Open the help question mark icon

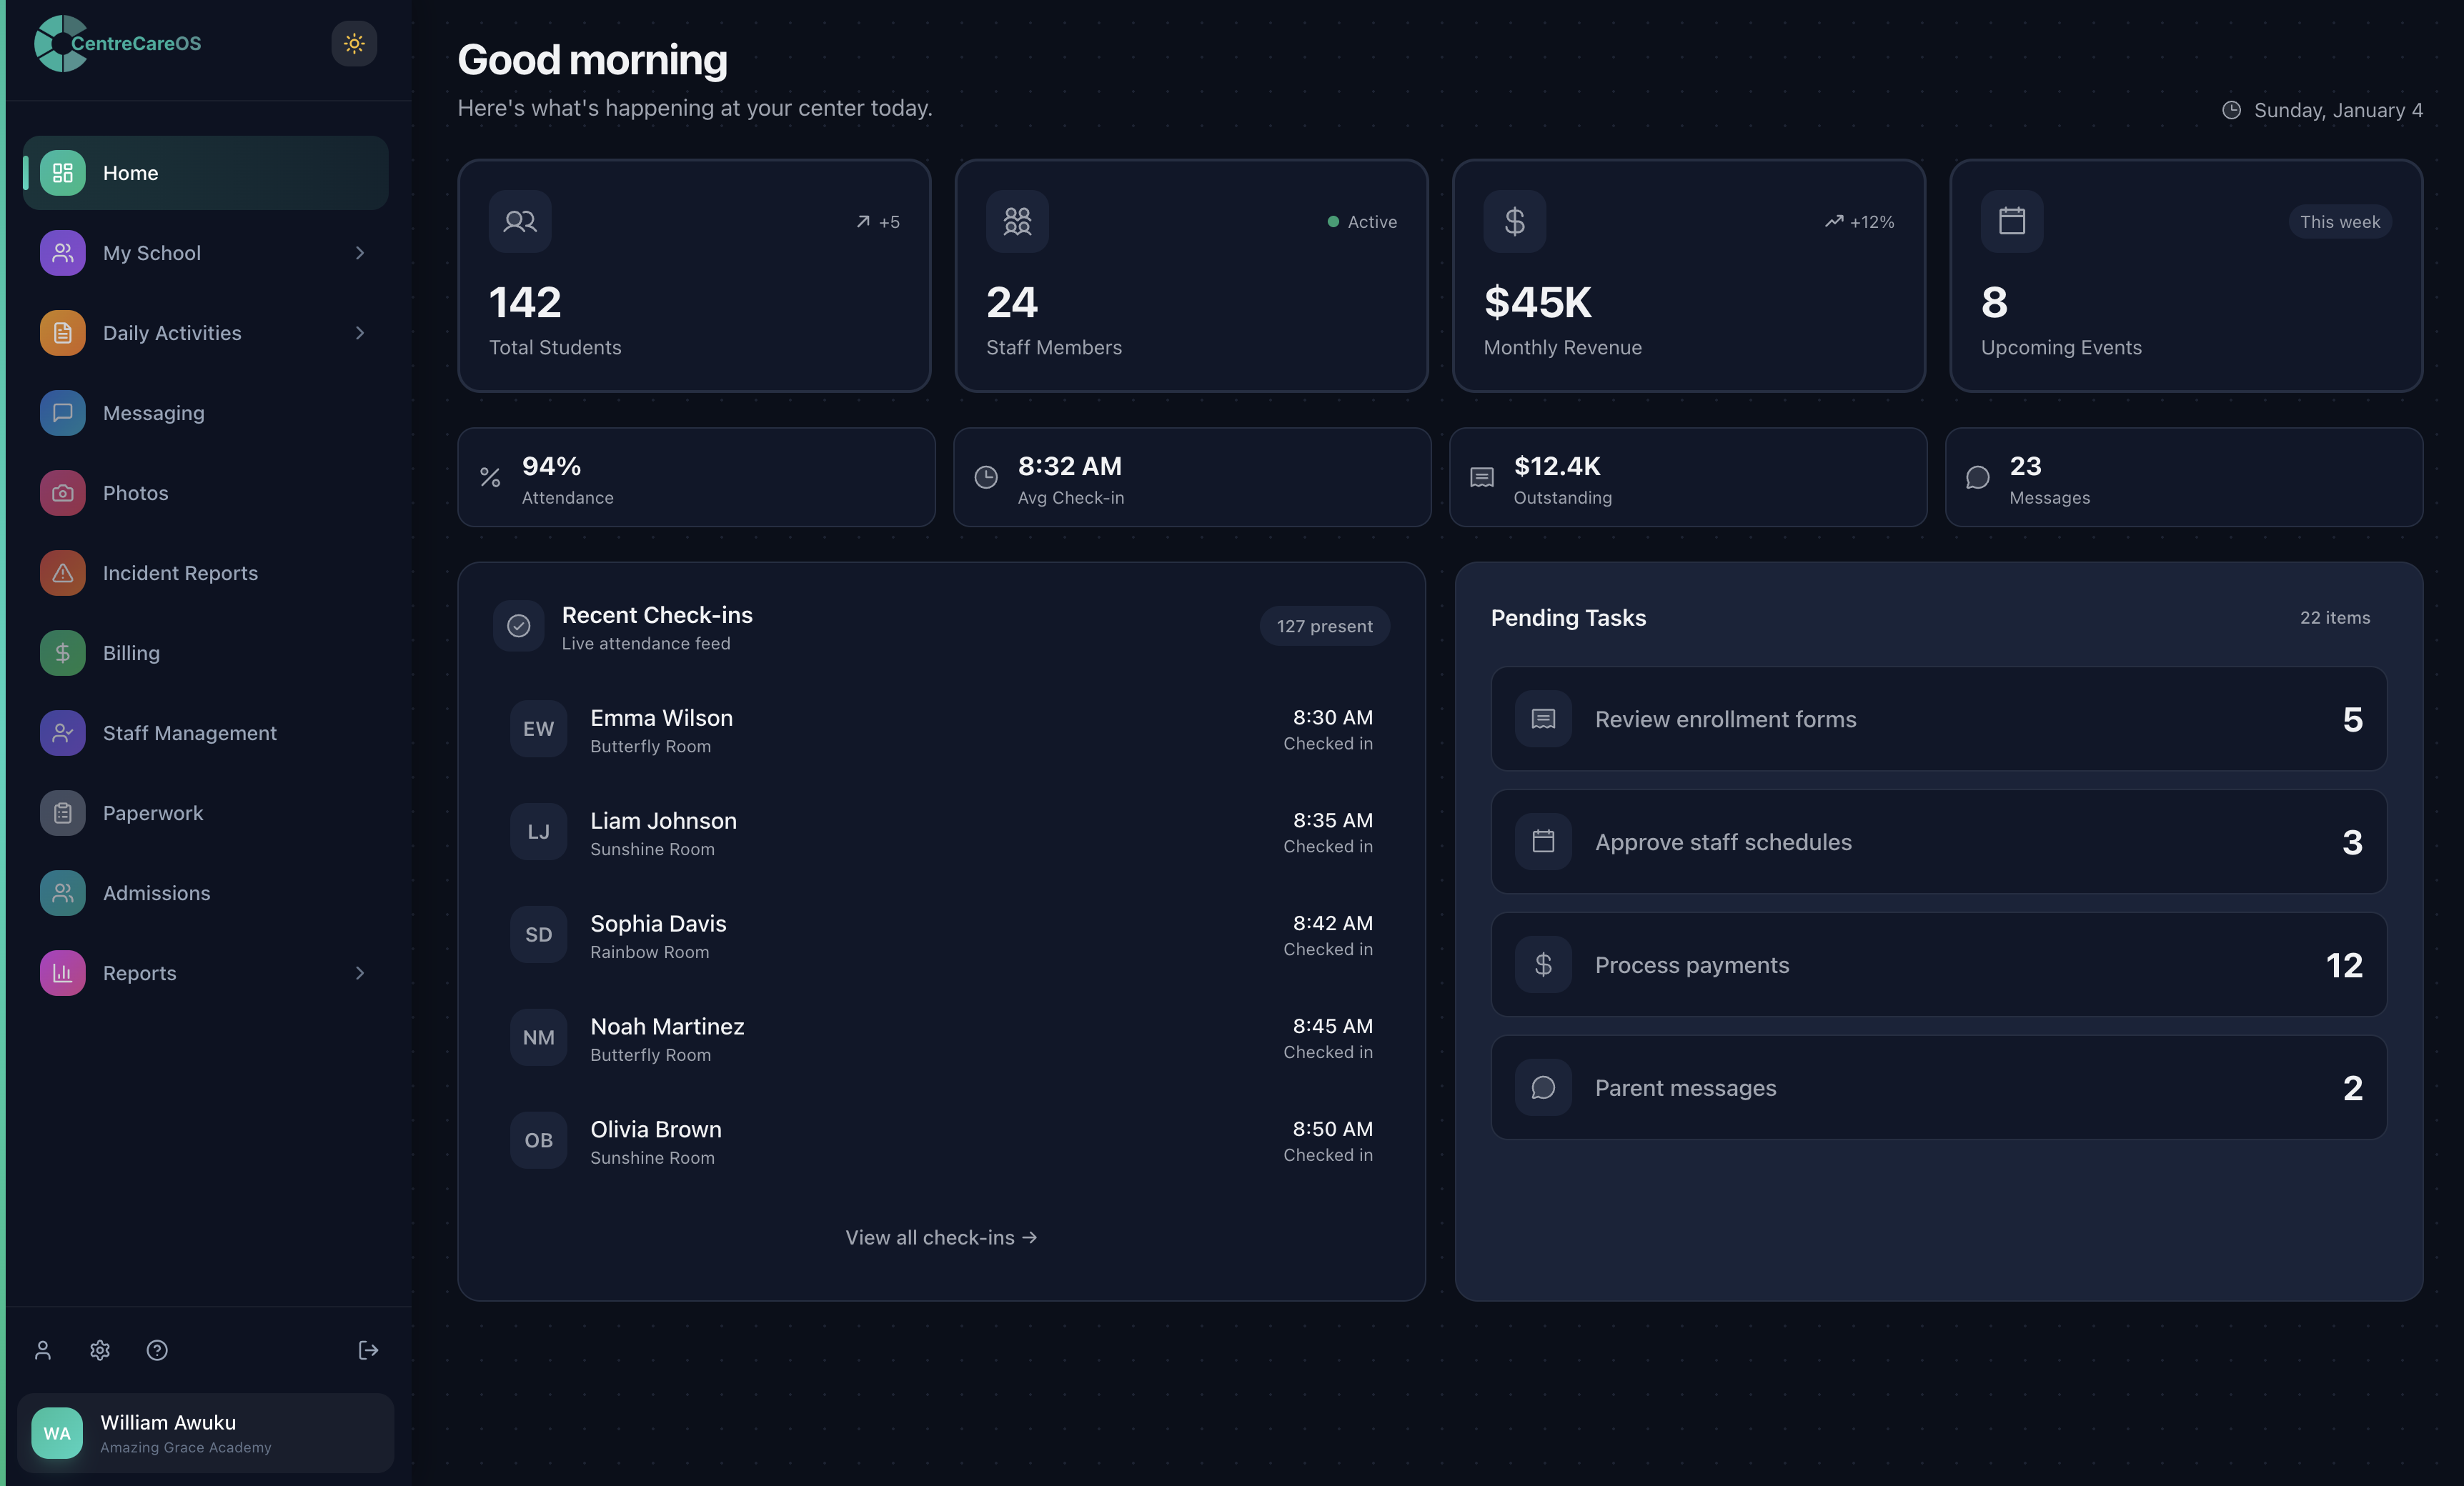[156, 1350]
